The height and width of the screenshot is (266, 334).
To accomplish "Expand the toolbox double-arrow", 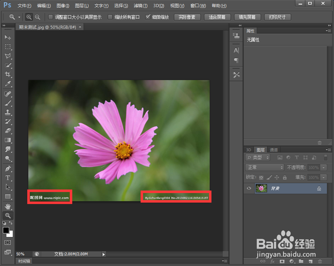I will point(4,26).
